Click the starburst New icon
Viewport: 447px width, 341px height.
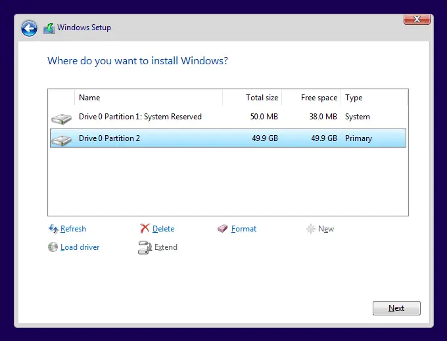pos(310,229)
